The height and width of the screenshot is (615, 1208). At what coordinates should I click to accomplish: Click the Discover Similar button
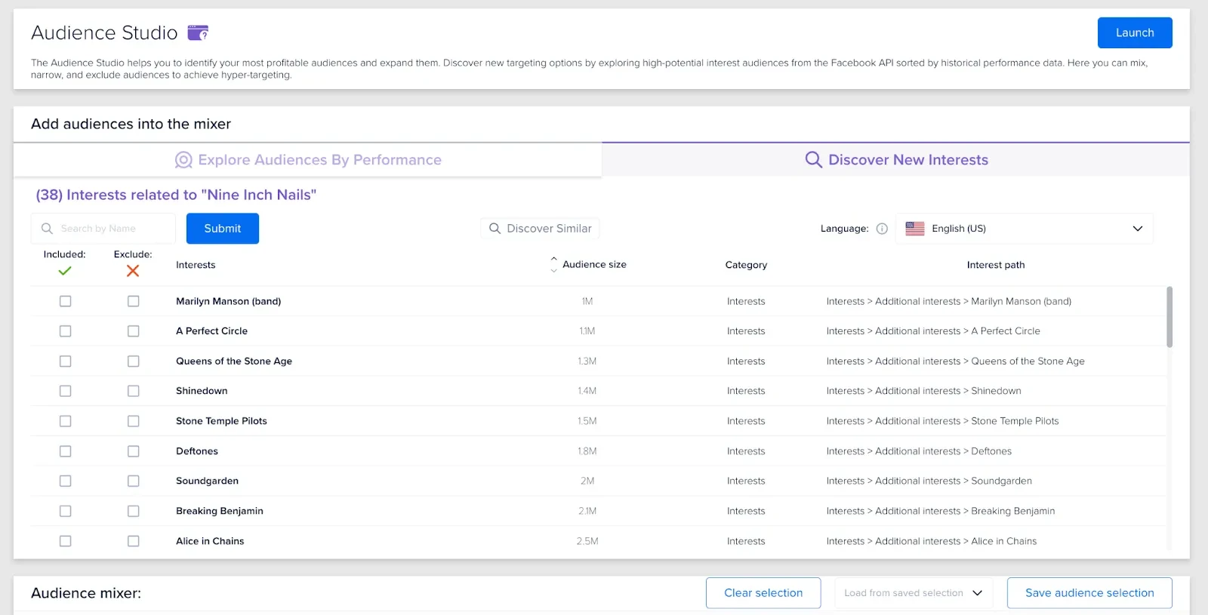click(x=541, y=229)
